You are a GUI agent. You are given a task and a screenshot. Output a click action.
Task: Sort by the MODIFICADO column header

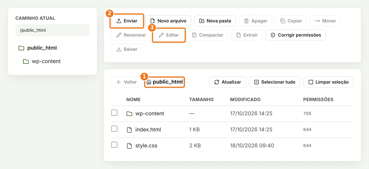pyautogui.click(x=245, y=99)
